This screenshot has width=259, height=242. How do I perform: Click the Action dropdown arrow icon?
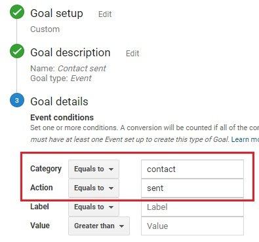(111, 188)
